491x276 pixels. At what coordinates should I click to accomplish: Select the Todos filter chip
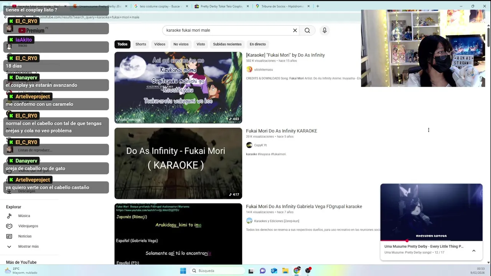click(122, 44)
